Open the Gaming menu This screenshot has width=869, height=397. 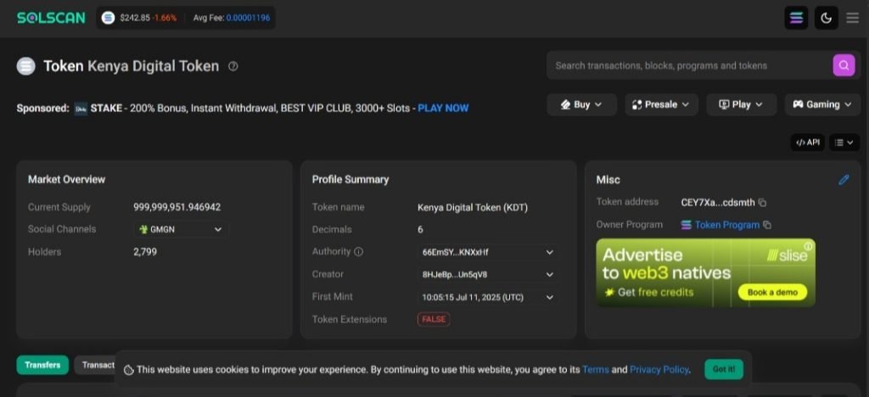(x=822, y=104)
